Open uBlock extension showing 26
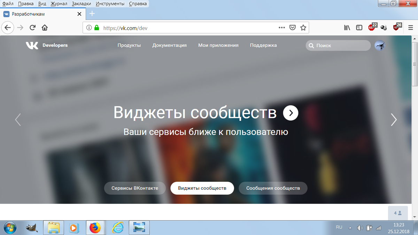 coord(397,27)
